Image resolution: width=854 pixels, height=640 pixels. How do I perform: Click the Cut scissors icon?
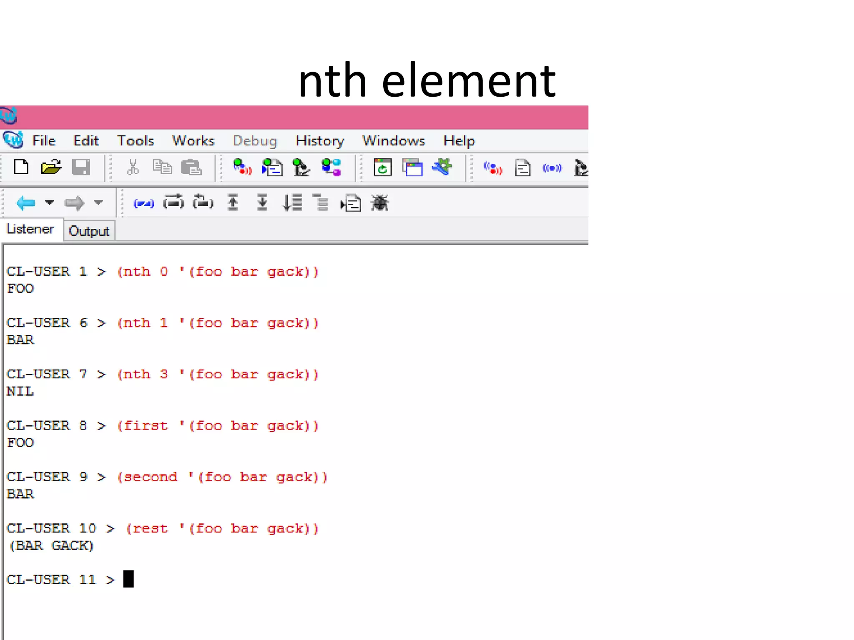tap(133, 167)
